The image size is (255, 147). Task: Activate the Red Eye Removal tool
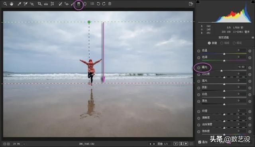click(67, 4)
